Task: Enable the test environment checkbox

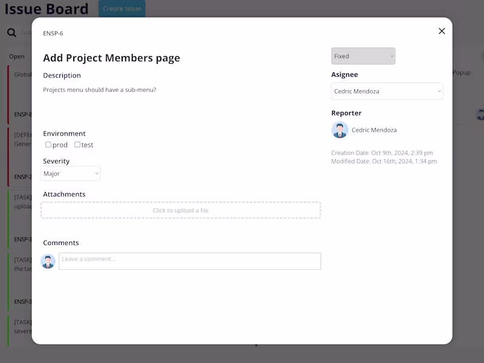Action: (77, 144)
